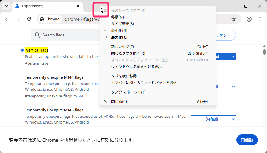The width and height of the screenshot is (267, 153).
Task: Open #temporary-unexpire-flags-m144 anchor link
Action: point(54,96)
